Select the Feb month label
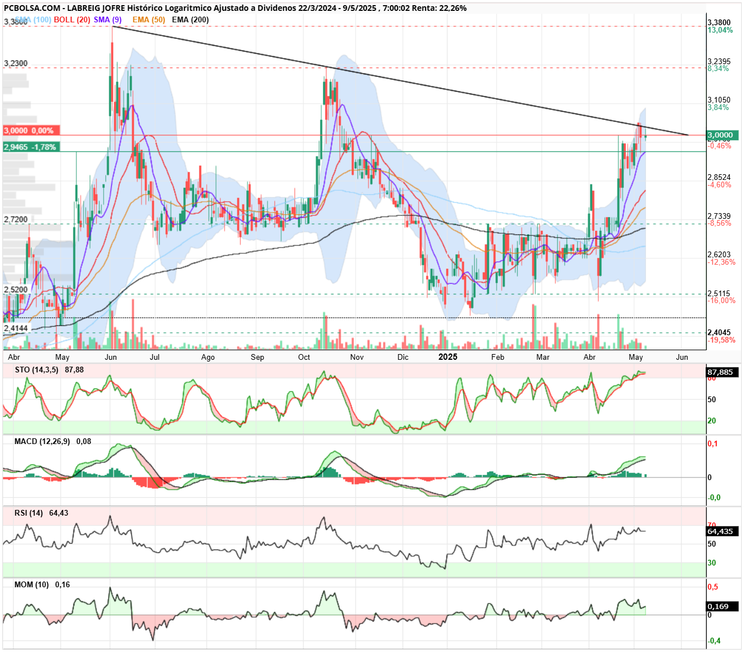This screenshot has width=744, height=652. [x=498, y=357]
